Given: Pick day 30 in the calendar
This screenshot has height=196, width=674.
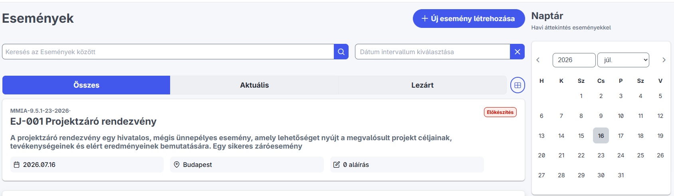Looking at the screenshot, I should [601, 175].
